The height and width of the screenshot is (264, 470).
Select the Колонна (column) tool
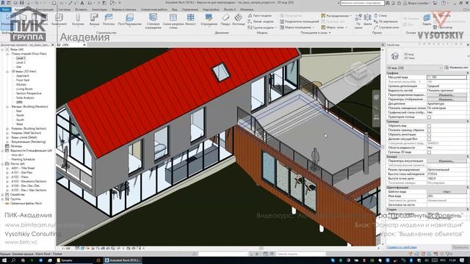click(x=78, y=19)
